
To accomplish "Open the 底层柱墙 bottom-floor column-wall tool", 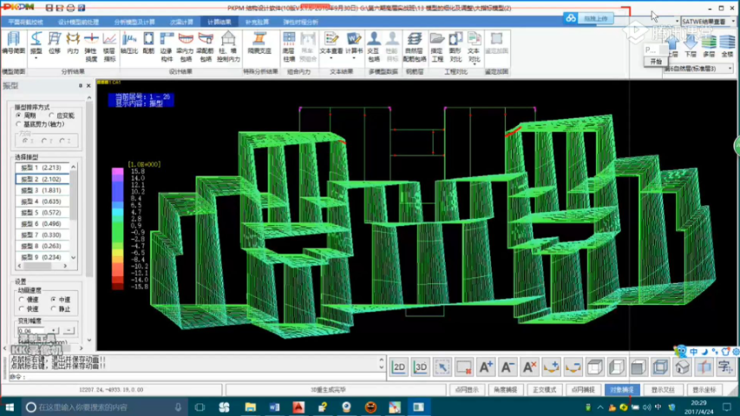I will pos(289,47).
